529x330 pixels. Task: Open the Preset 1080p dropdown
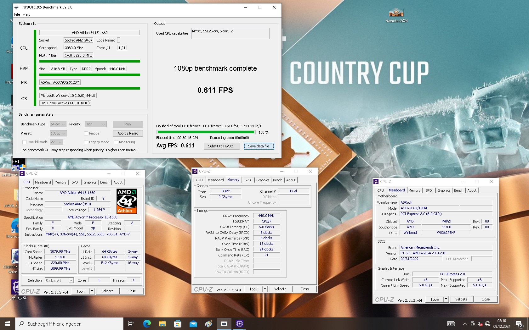tap(58, 133)
